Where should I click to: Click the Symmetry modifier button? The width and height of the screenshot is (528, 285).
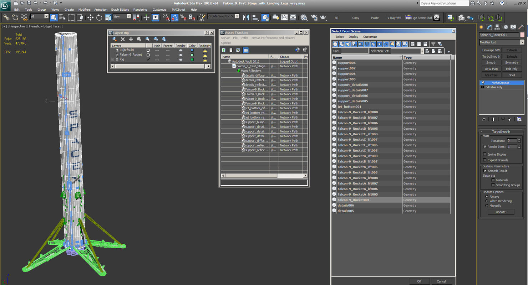coord(512,63)
